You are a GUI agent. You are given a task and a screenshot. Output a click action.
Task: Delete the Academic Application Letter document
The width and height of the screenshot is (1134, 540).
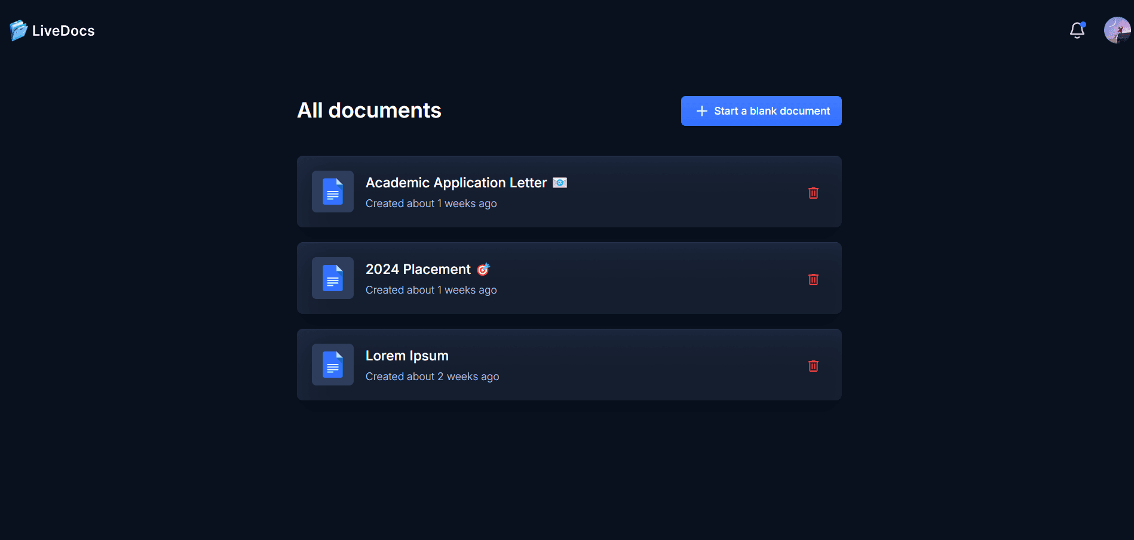coord(813,193)
